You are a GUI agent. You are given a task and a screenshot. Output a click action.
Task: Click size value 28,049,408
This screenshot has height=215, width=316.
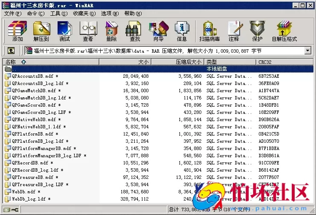(x=136, y=76)
